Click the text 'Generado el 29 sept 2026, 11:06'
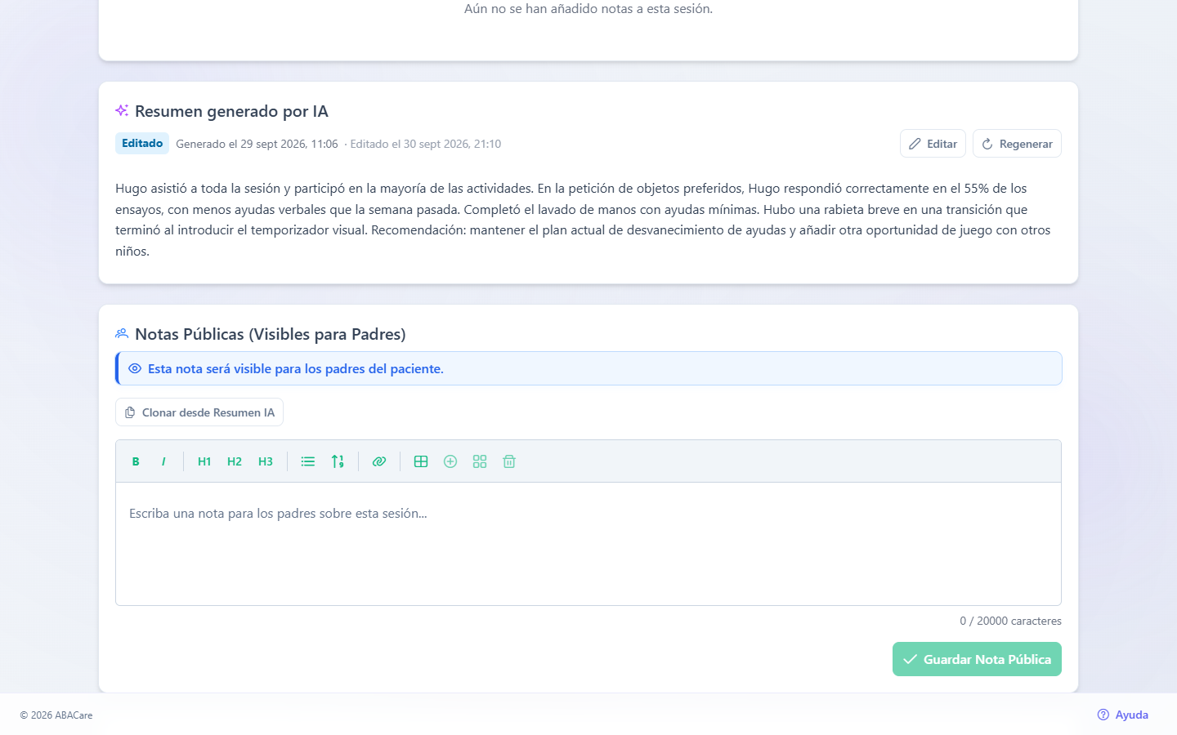Viewport: 1177px width, 735px height. click(x=257, y=144)
